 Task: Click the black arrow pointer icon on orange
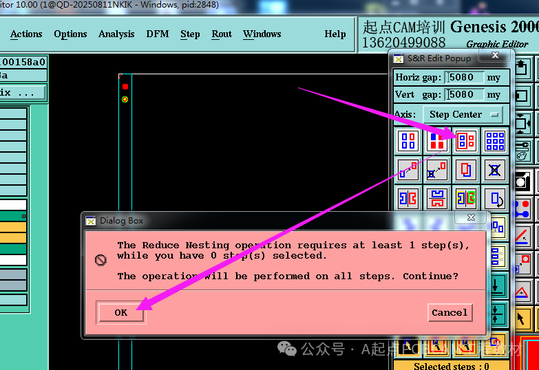[524, 320]
